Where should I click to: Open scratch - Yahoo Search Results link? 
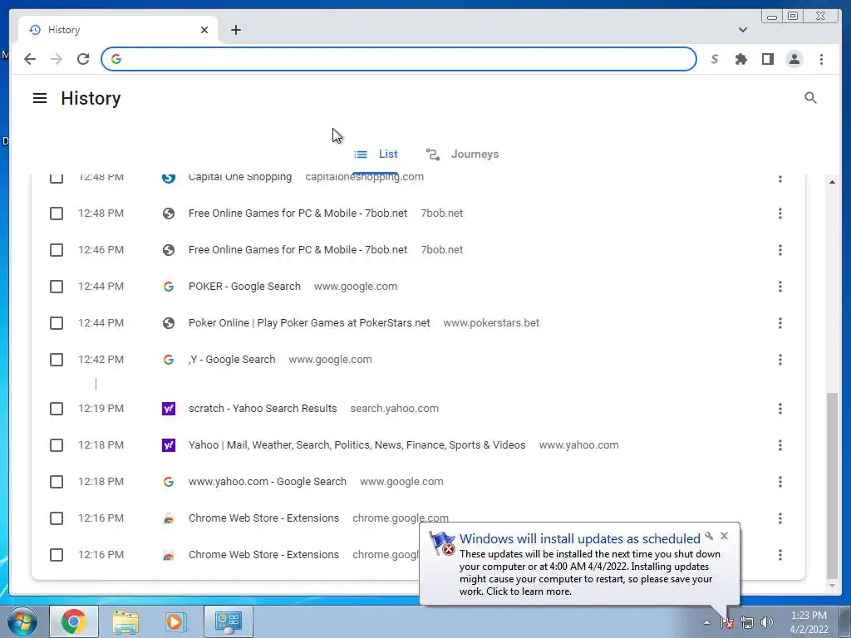click(263, 409)
